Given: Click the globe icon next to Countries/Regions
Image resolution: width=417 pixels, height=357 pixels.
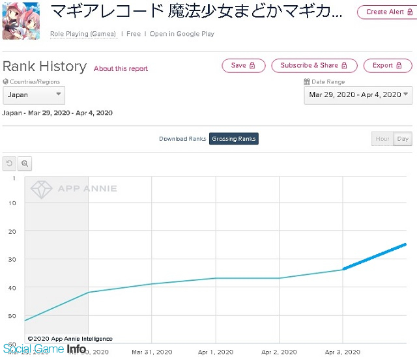Looking at the screenshot, I should 5,81.
